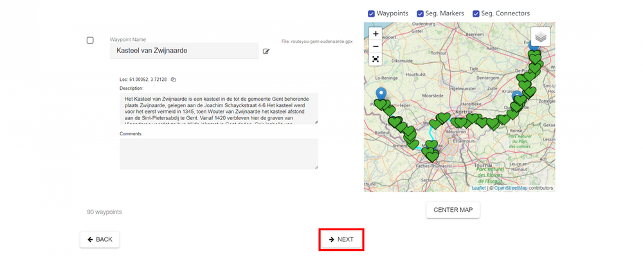Click the 'Loc: 51.00052, 3.72128' text
The image size is (643, 256).
[x=143, y=80]
